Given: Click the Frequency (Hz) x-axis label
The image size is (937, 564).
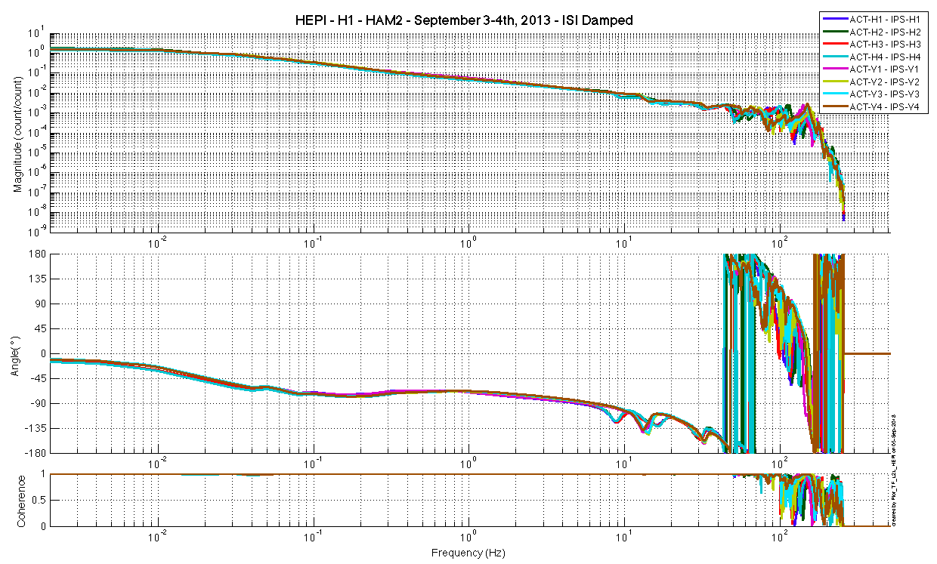Looking at the screenshot, I should tap(468, 553).
